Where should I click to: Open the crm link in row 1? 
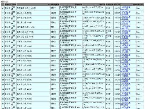click(125, 13)
